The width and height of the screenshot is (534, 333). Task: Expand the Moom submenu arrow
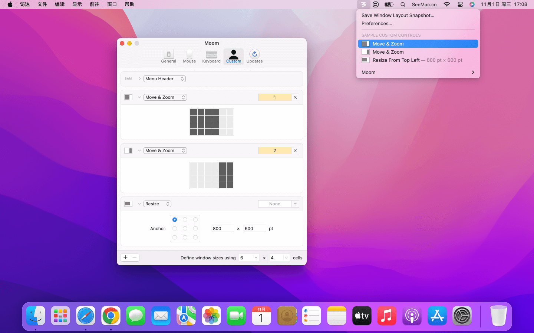tap(473, 72)
